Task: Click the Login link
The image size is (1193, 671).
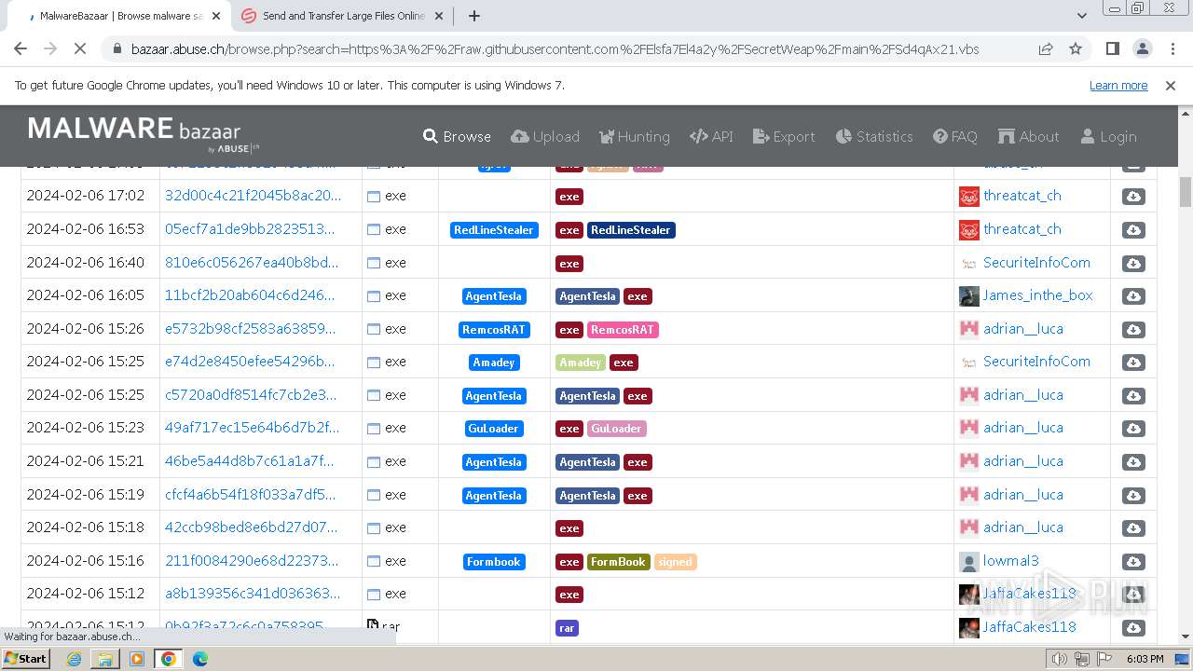Action: click(1108, 136)
